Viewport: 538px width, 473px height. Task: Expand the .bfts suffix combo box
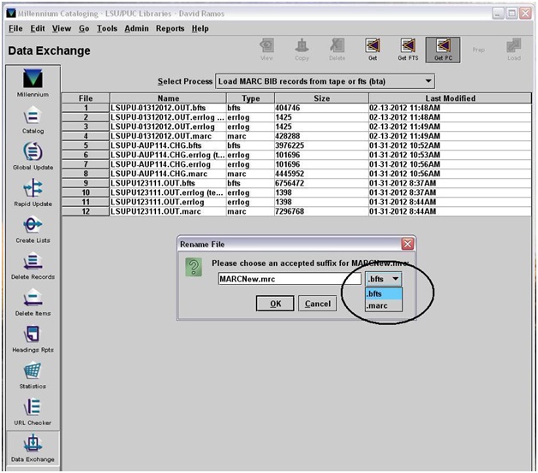383,279
